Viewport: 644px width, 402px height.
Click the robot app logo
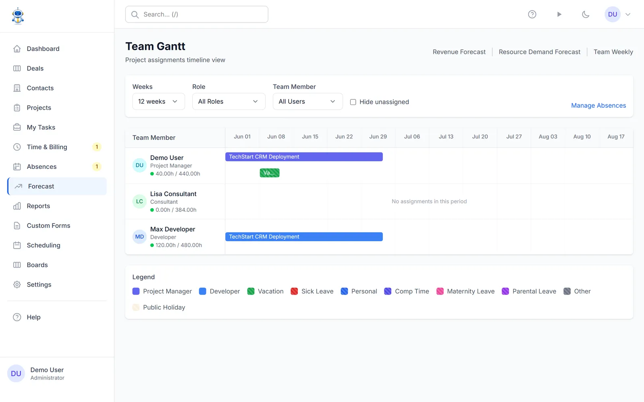[18, 16]
